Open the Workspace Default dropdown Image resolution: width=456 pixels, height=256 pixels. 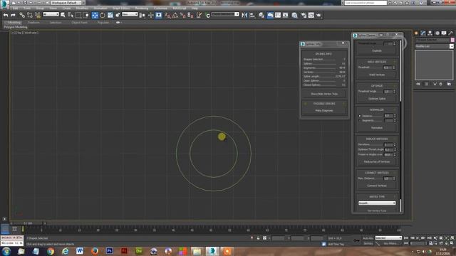click(66, 3)
